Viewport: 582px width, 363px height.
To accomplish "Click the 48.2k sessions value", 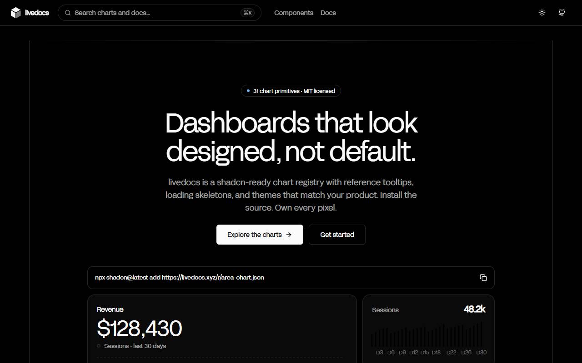I will pos(474,309).
